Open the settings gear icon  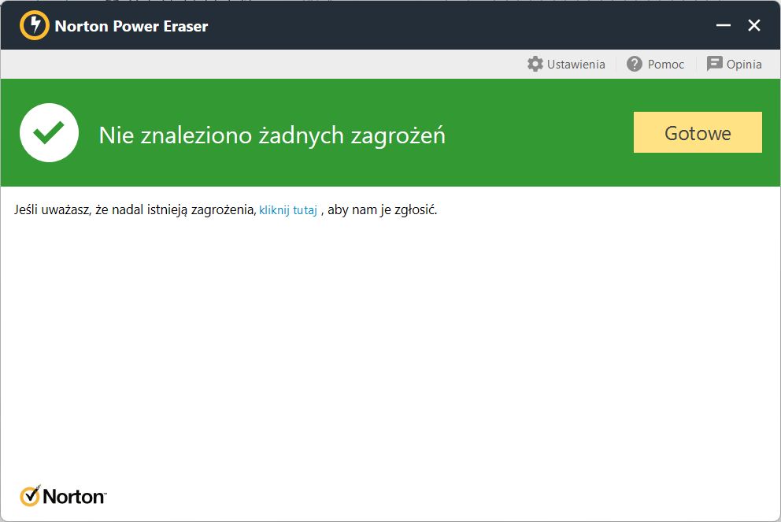(x=535, y=64)
